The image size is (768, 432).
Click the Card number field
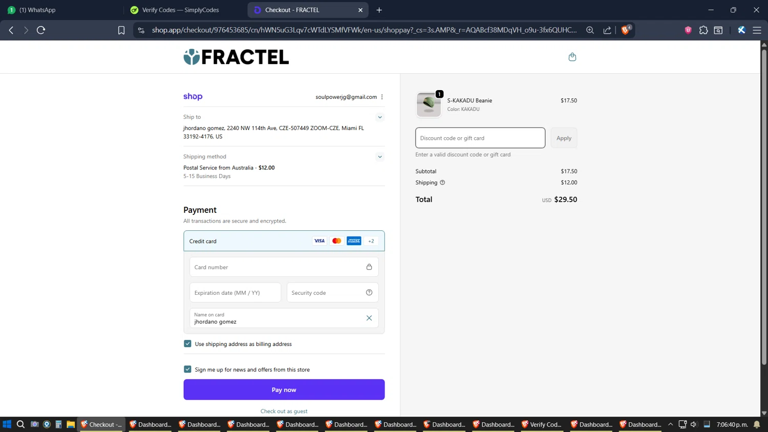[x=284, y=267]
